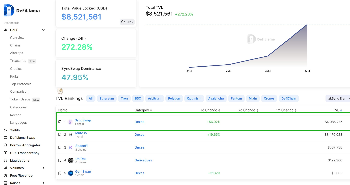Click the DefiLlama Swap arrows icon
The width and height of the screenshot is (350, 185).
click(x=5, y=138)
